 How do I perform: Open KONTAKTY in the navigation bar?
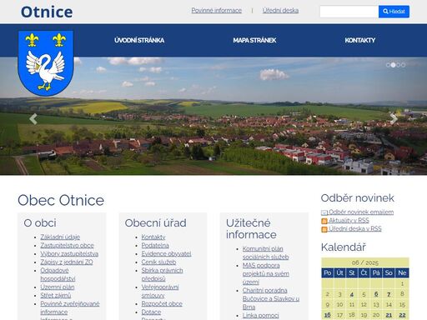[x=360, y=40]
